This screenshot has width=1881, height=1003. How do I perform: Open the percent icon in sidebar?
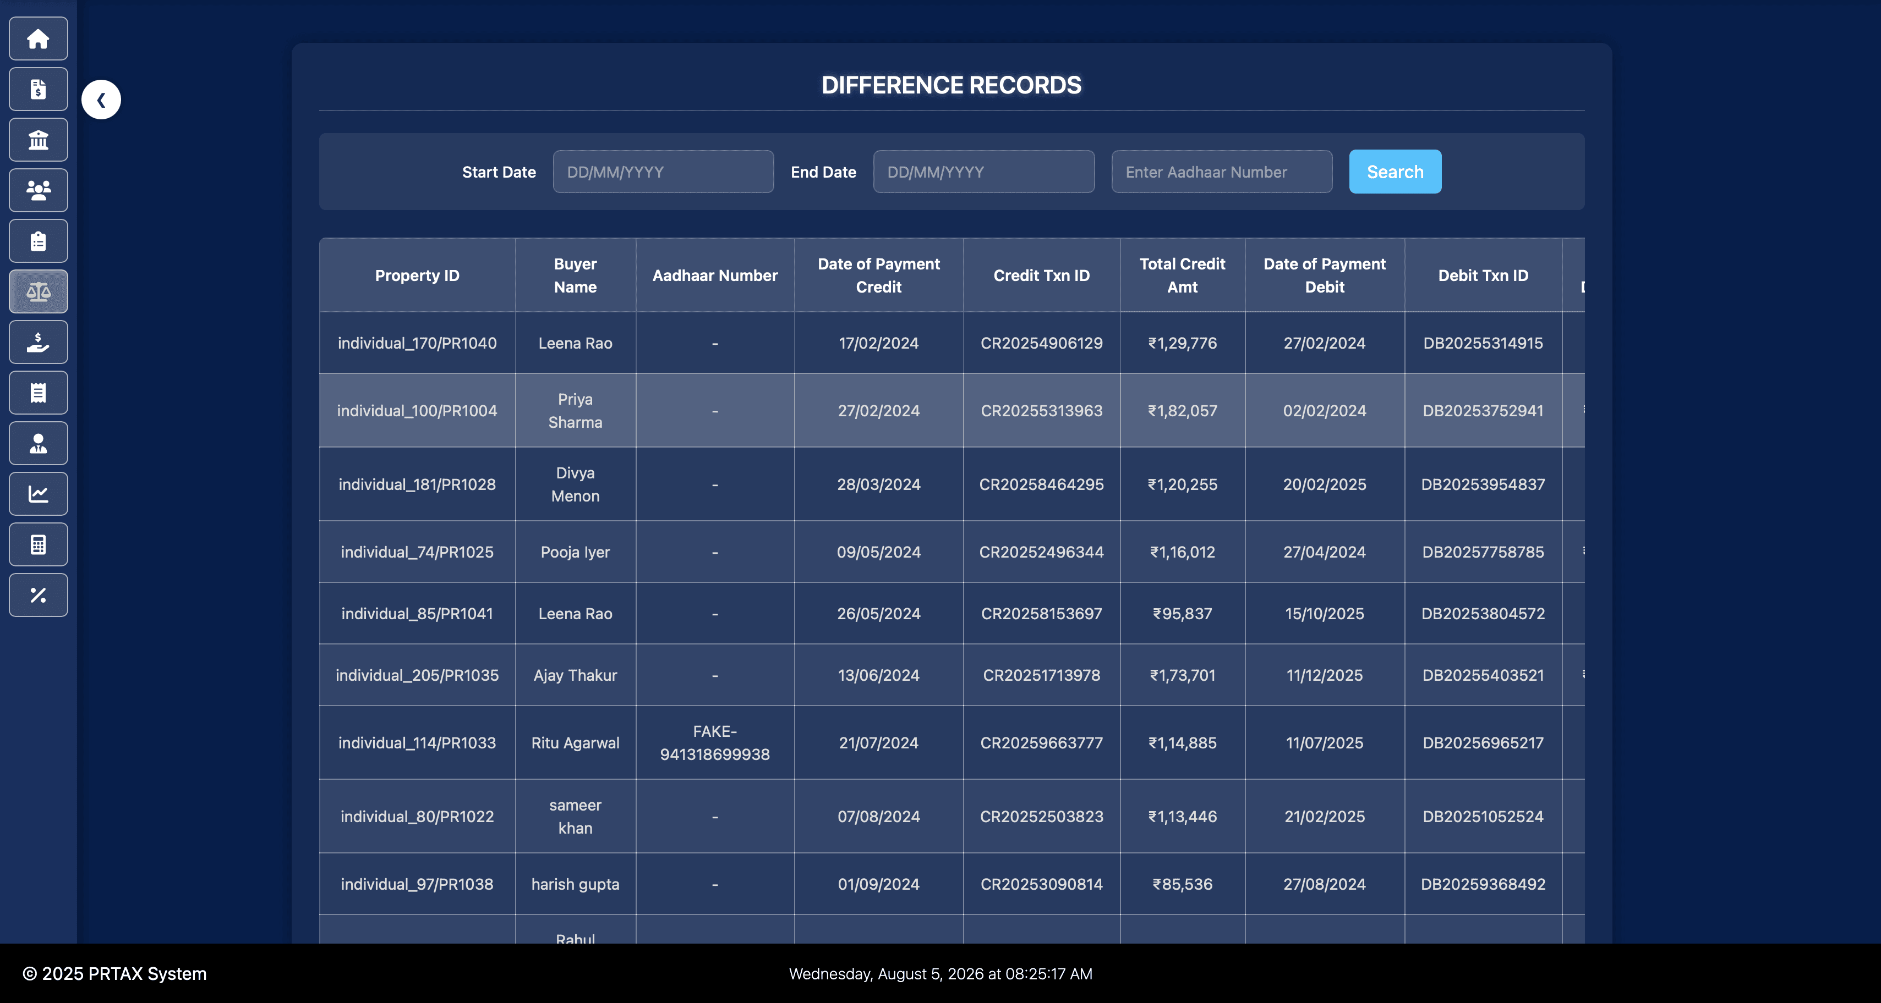coord(38,595)
